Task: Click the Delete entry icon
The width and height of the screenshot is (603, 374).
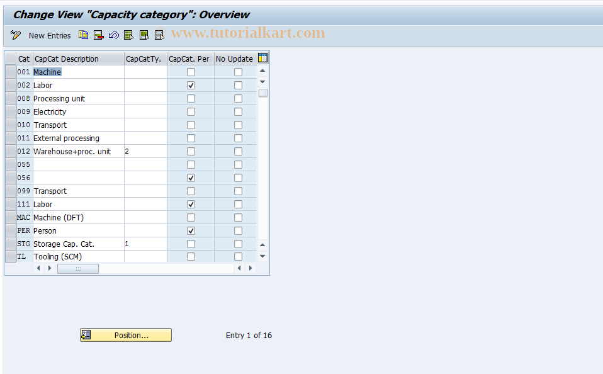Action: [x=99, y=35]
